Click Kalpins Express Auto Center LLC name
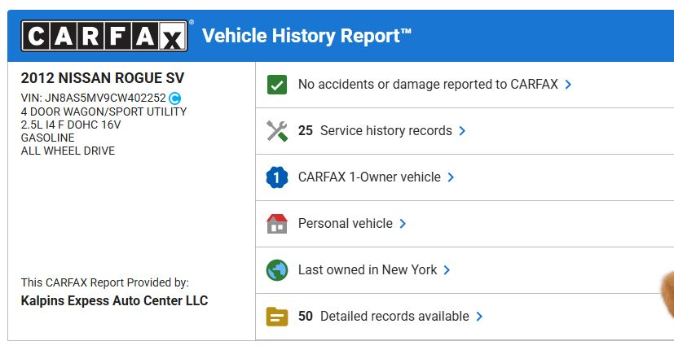The width and height of the screenshot is (674, 350). (114, 301)
